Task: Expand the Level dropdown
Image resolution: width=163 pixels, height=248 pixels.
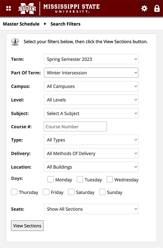Action: point(91,100)
